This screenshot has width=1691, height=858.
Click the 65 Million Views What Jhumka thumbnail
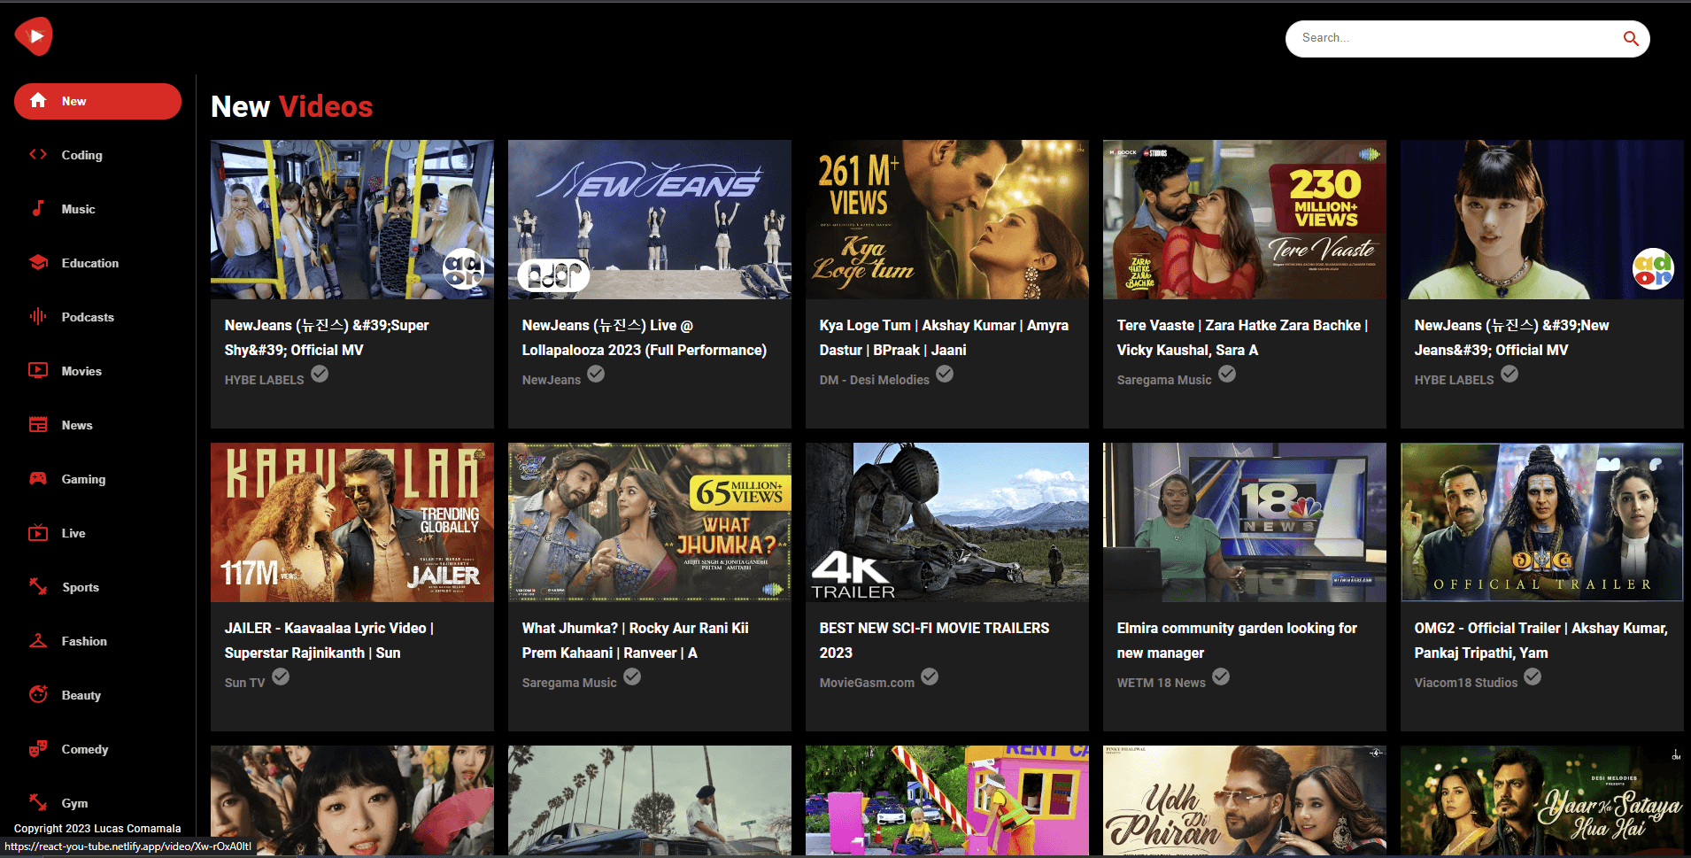pyautogui.click(x=650, y=522)
